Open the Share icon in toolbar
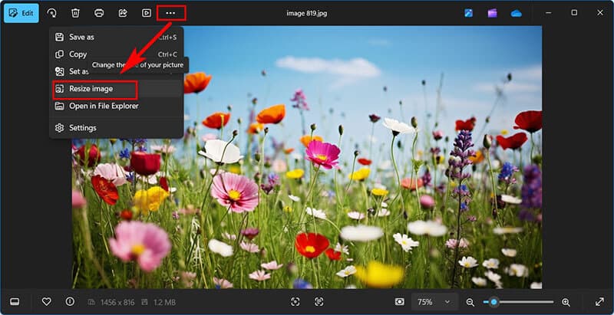The height and width of the screenshot is (315, 614). 123,13
